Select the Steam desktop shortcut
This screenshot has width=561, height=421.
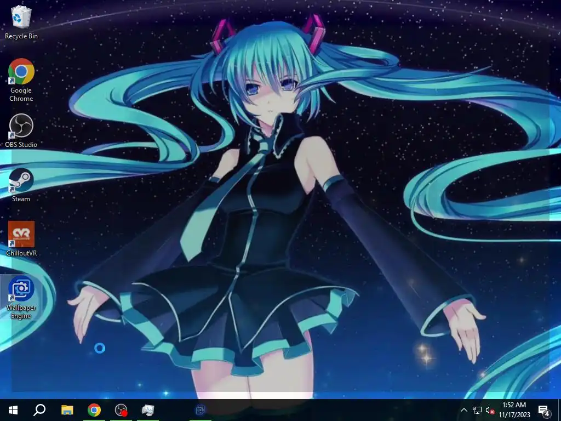pos(21,185)
